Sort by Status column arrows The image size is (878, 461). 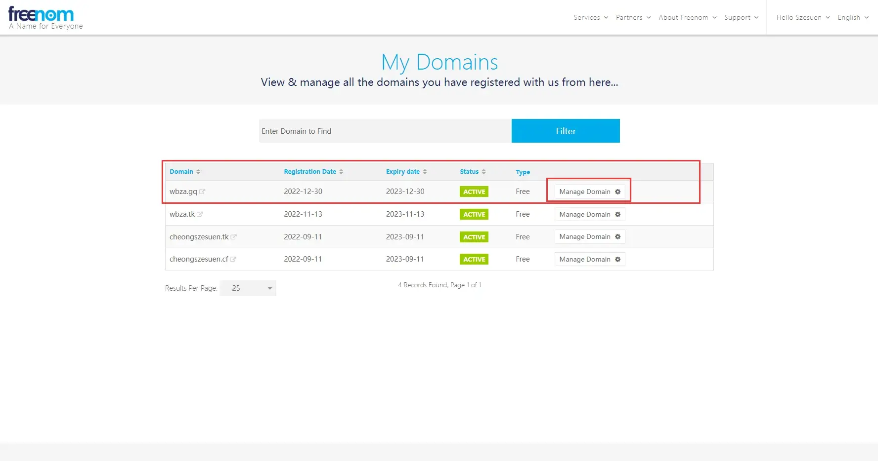tap(483, 172)
